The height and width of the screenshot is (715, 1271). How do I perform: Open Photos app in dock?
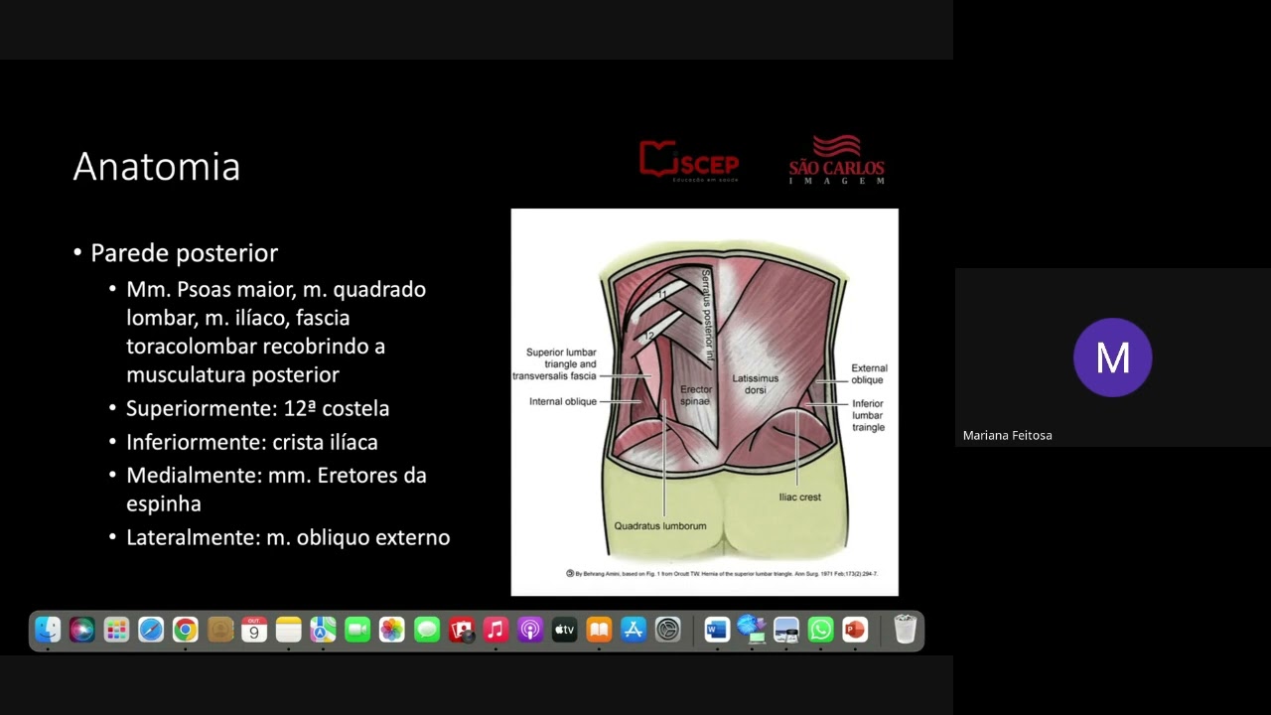(392, 630)
